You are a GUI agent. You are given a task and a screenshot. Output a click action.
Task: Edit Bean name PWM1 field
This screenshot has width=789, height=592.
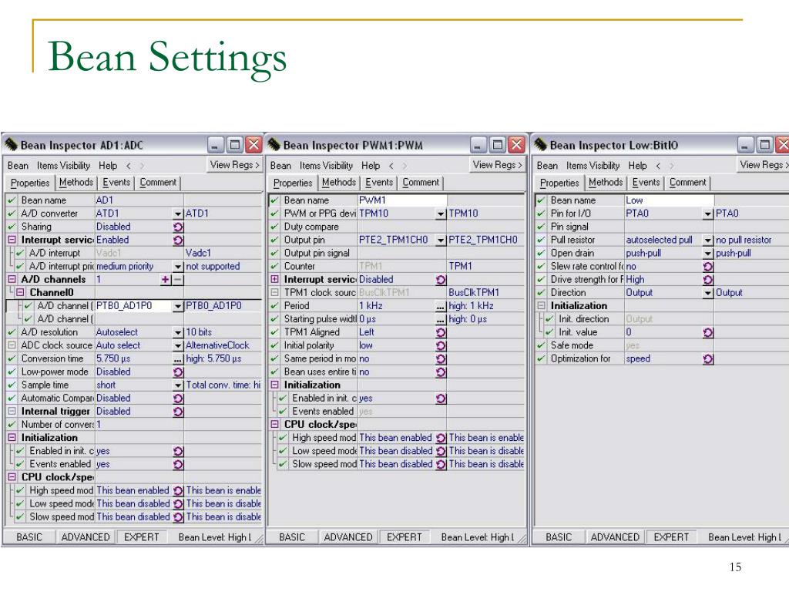[x=402, y=200]
